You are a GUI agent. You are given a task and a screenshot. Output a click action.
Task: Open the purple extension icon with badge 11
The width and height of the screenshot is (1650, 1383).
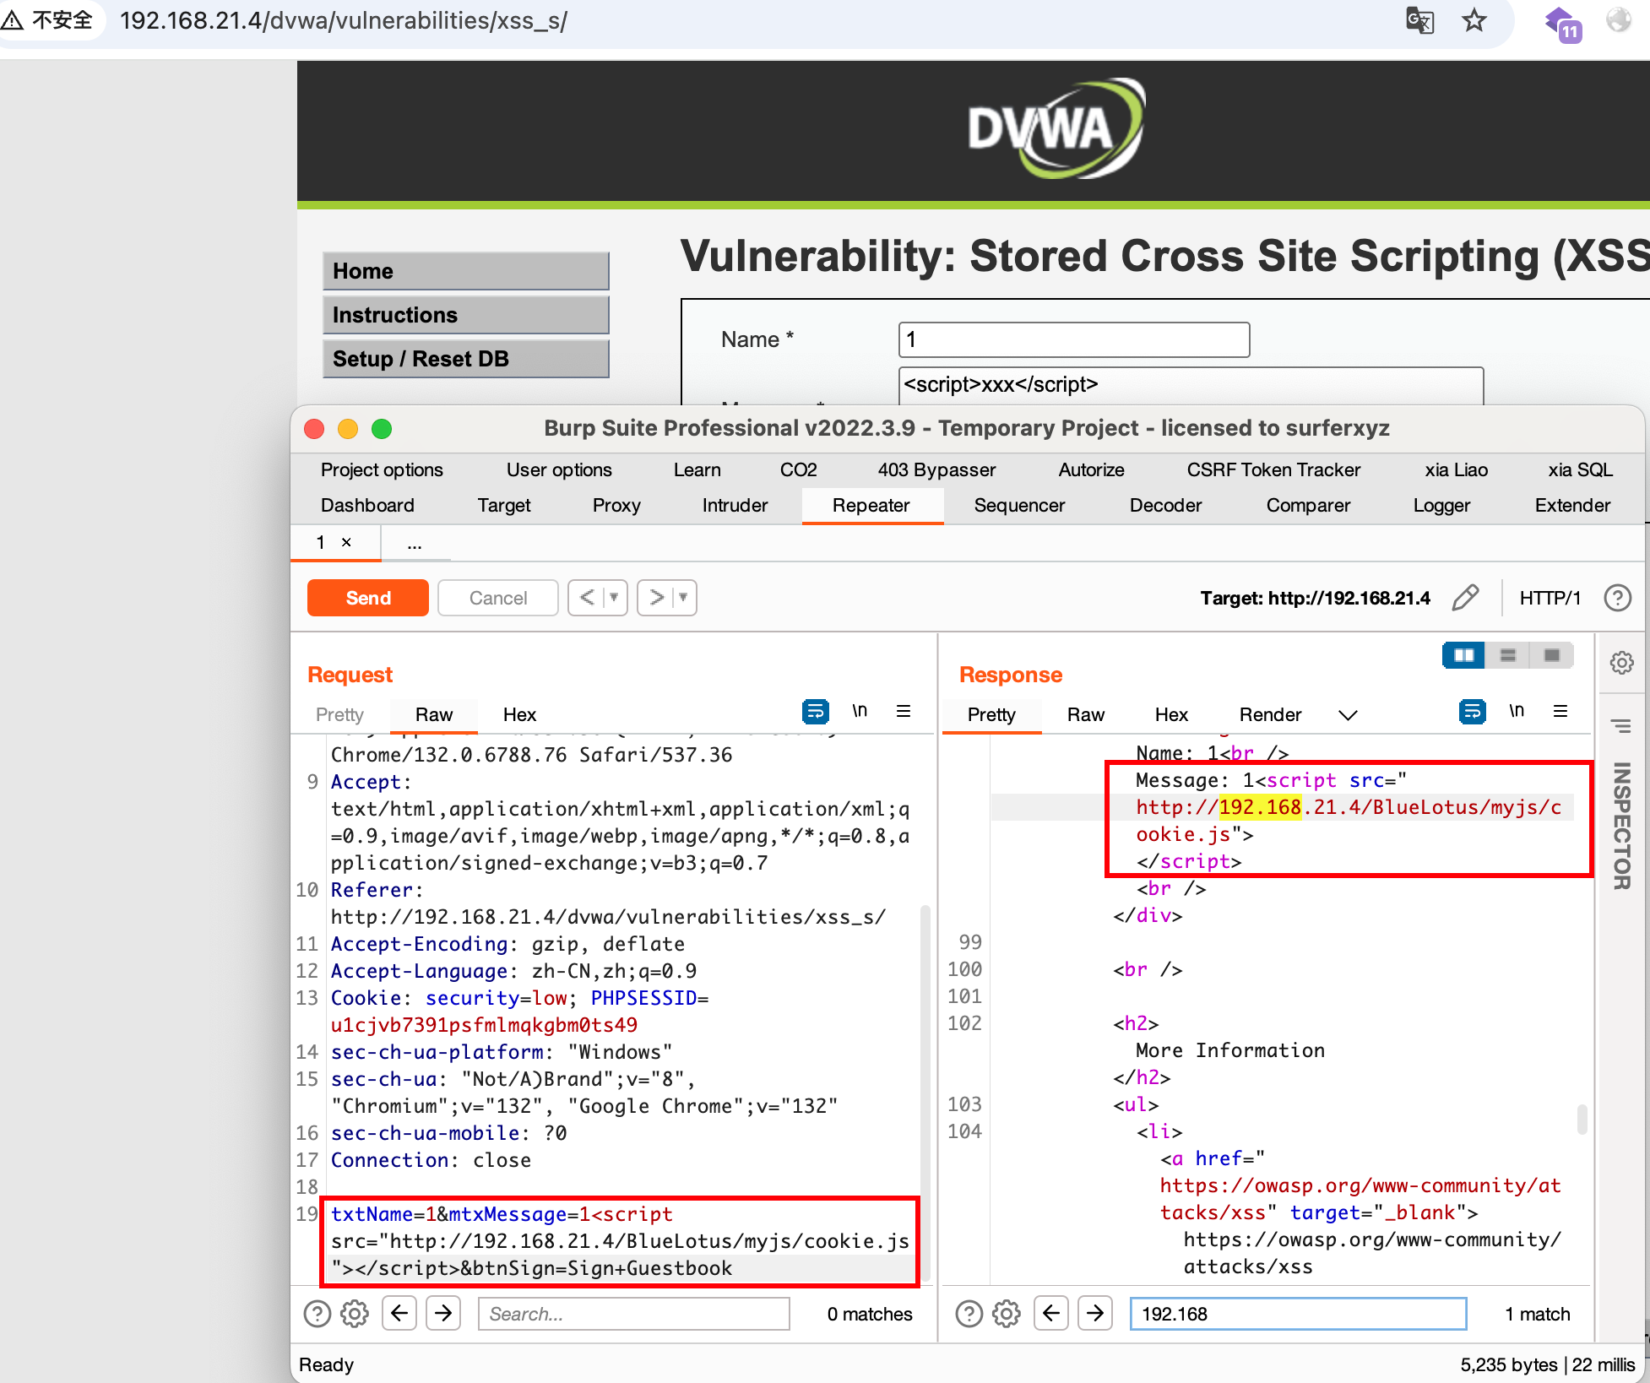point(1562,23)
